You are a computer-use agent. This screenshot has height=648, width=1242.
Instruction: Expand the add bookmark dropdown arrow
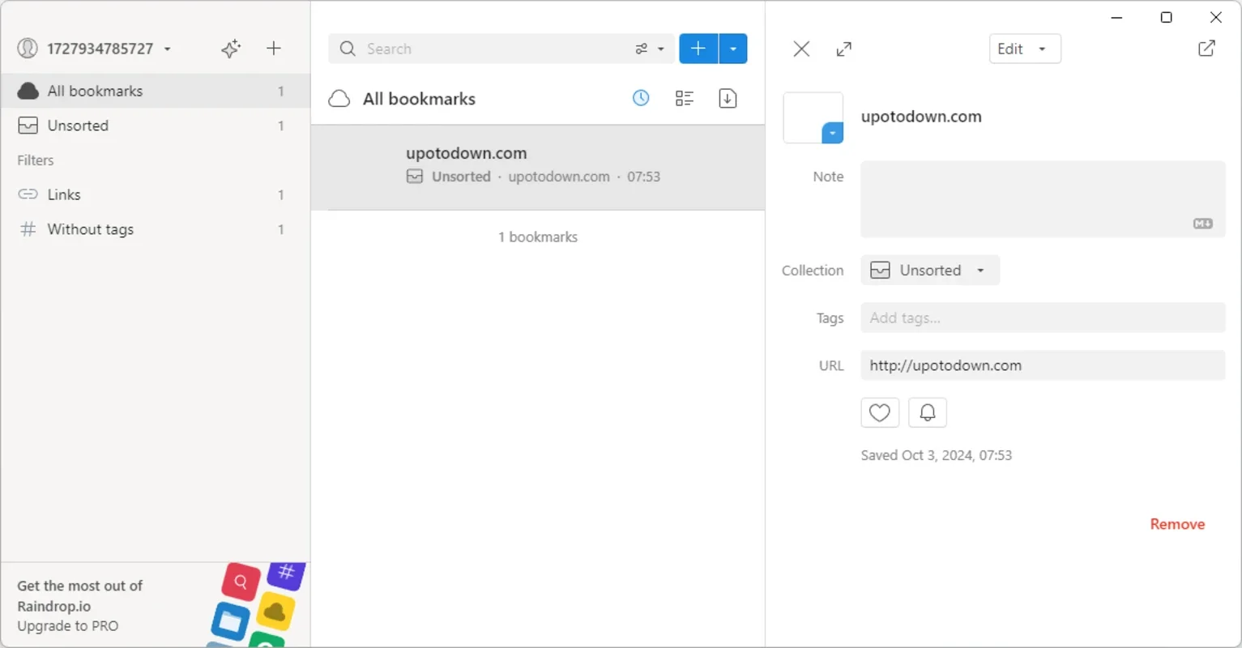tap(733, 49)
